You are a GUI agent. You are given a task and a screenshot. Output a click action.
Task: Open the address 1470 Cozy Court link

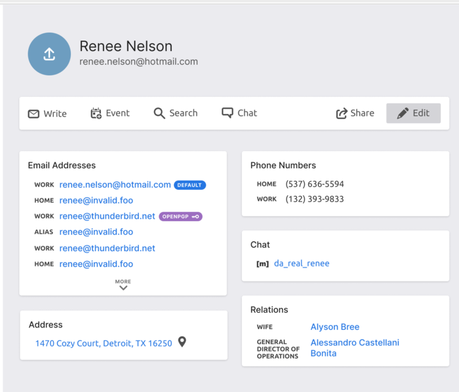tap(104, 343)
